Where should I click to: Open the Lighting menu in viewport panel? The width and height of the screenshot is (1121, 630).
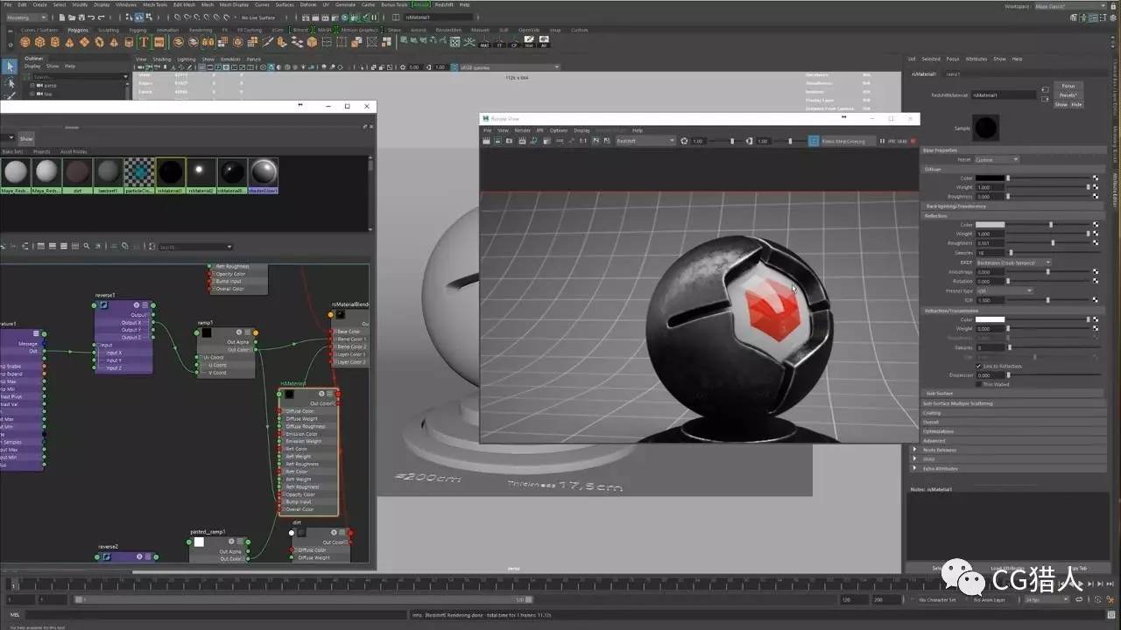(x=187, y=59)
